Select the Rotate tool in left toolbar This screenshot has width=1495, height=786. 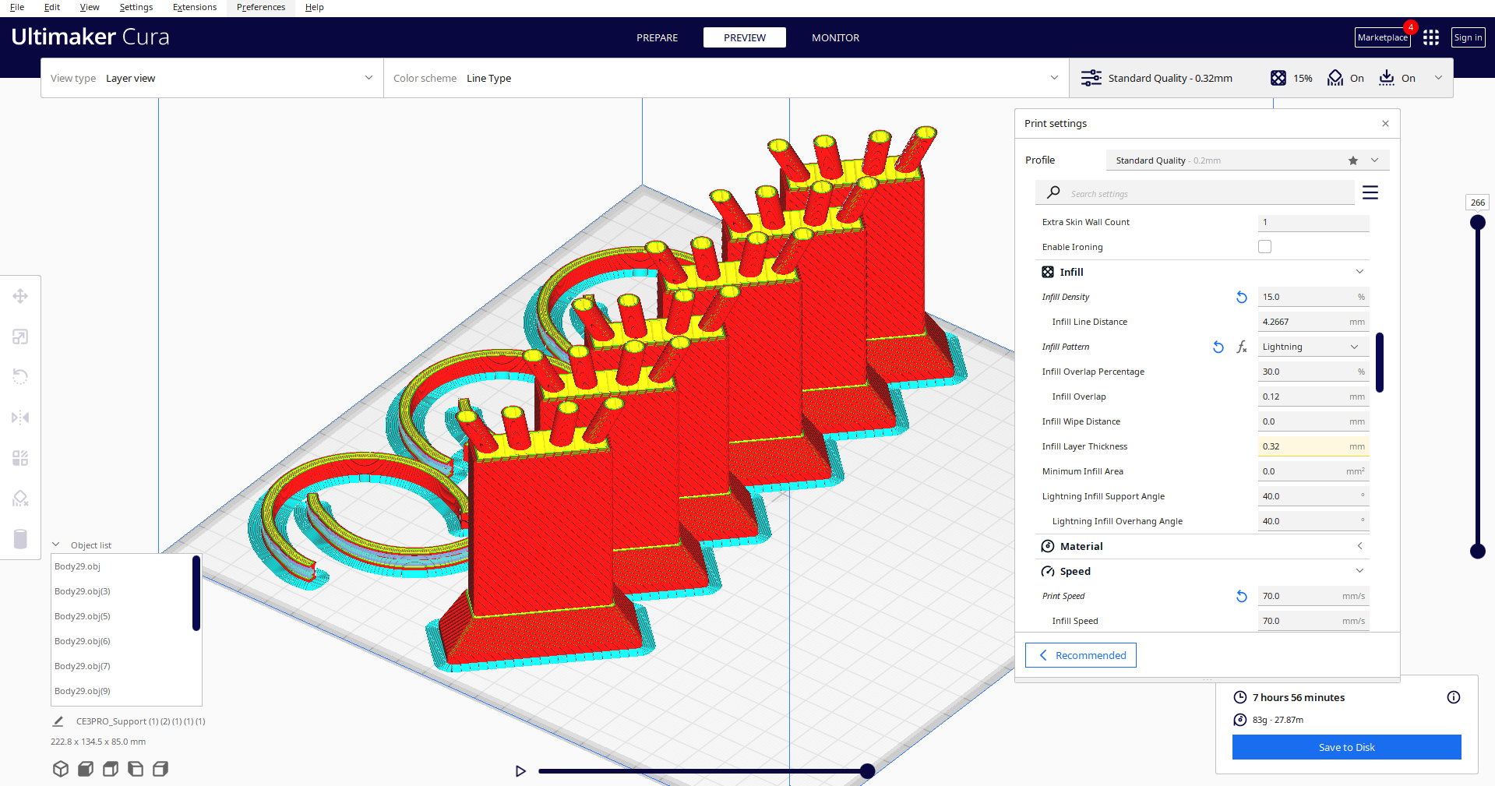pyautogui.click(x=20, y=377)
